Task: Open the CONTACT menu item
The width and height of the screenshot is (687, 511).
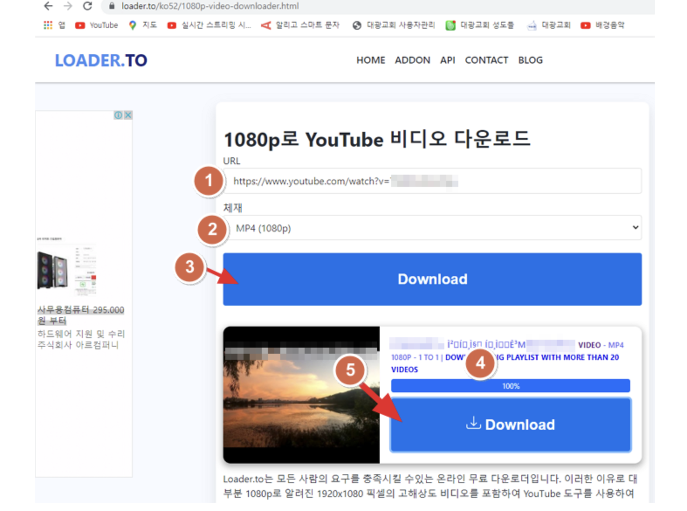Action: point(486,60)
